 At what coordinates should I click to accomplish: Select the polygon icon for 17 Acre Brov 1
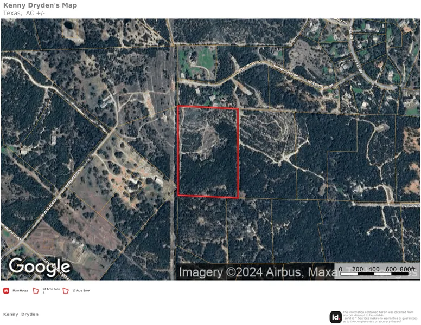36,291
